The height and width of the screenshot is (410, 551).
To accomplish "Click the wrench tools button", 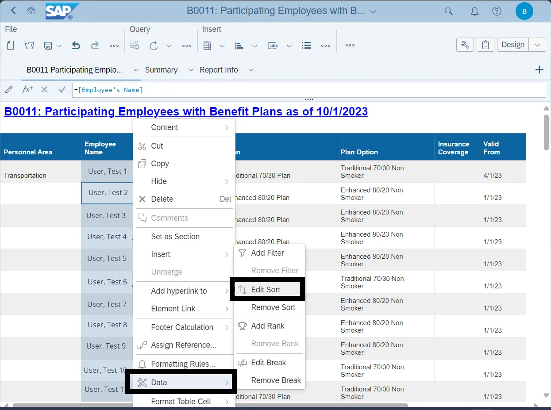I will 465,45.
